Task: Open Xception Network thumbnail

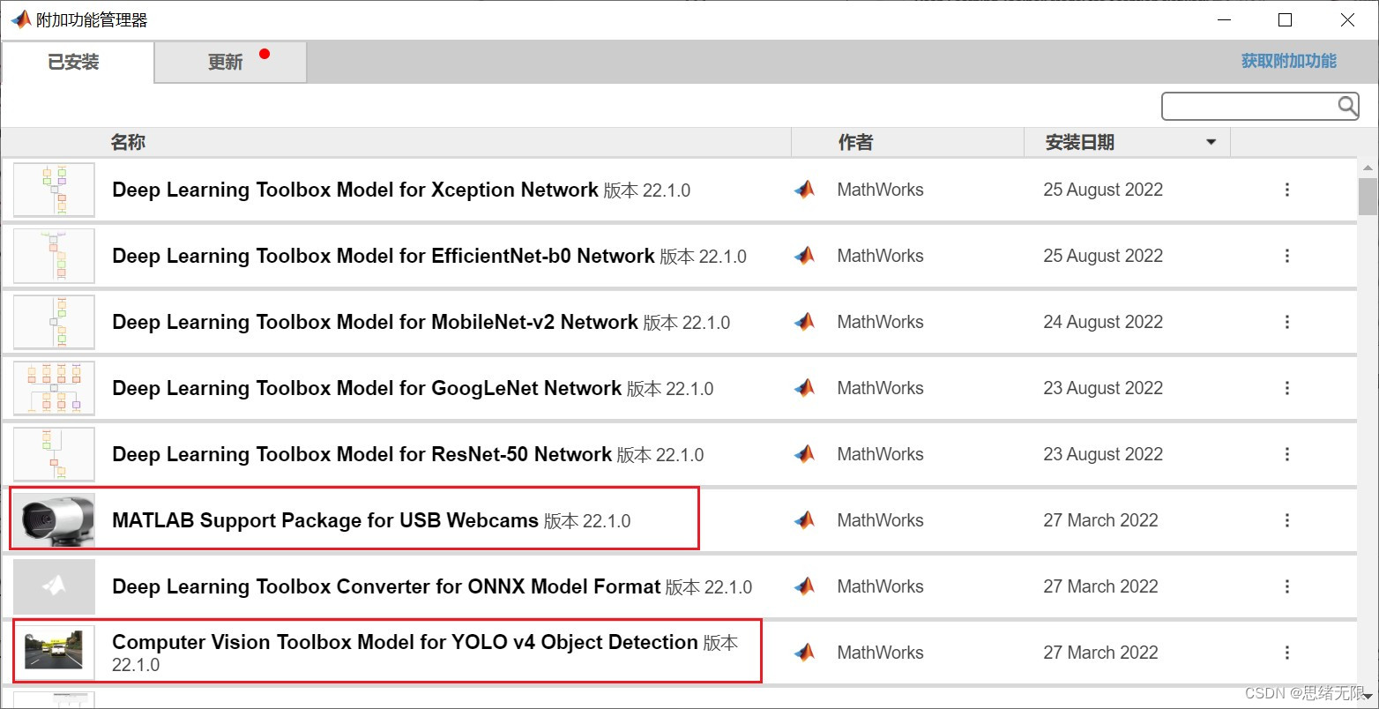Action: [54, 190]
